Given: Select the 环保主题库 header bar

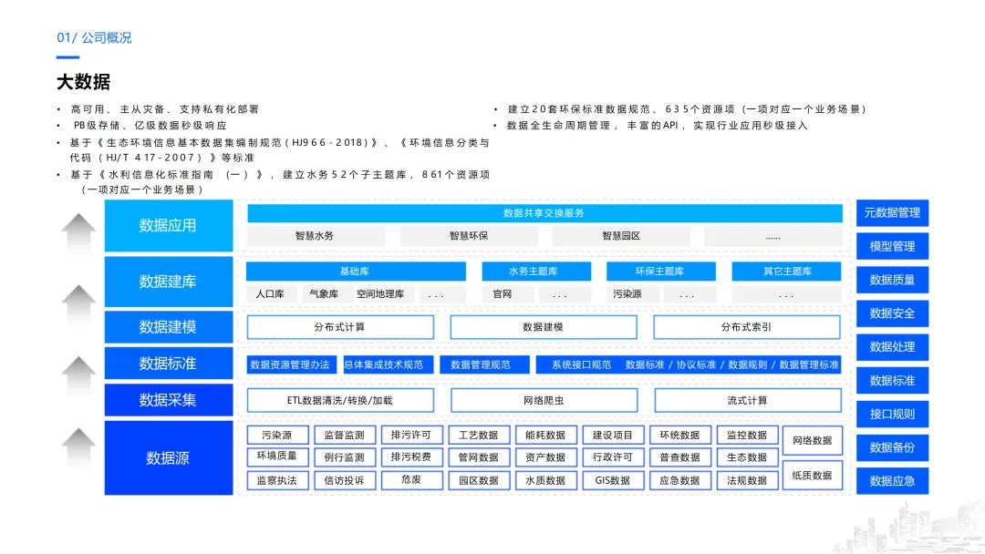Looking at the screenshot, I should pyautogui.click(x=661, y=271).
